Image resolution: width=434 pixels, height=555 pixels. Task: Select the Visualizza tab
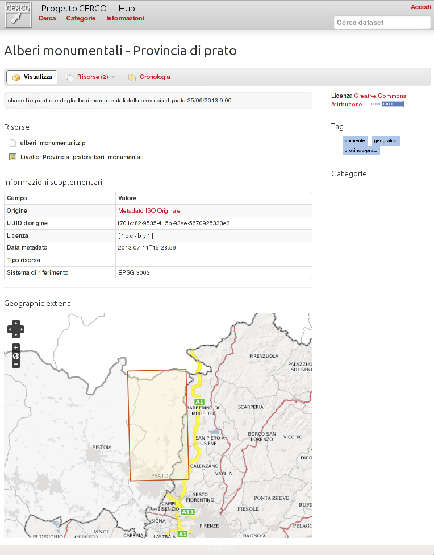point(32,77)
